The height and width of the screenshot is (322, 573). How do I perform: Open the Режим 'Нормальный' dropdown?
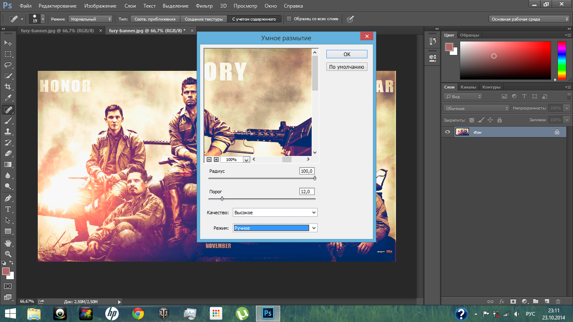coord(90,19)
